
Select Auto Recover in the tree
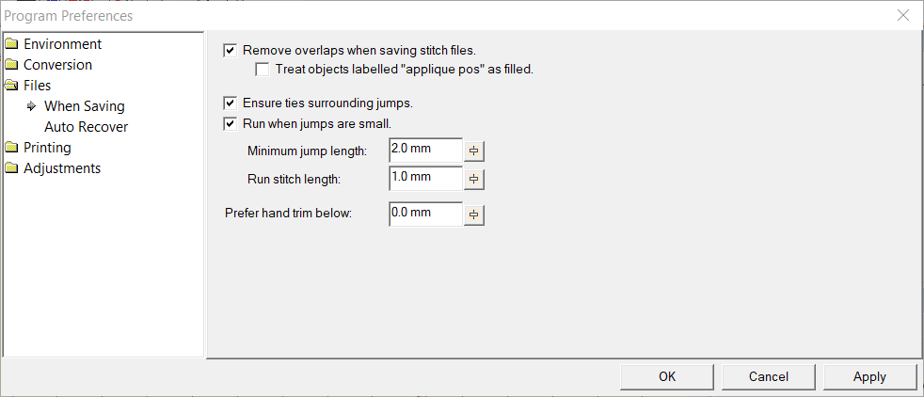tap(86, 127)
